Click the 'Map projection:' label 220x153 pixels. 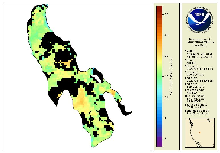[195, 96]
